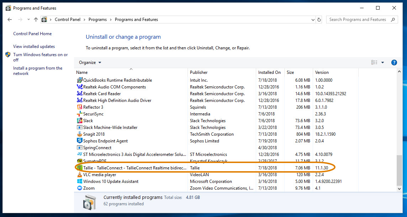Click the 804 MB size value
Image resolution: width=407 pixels, height=217 pixels.
tap(303, 134)
